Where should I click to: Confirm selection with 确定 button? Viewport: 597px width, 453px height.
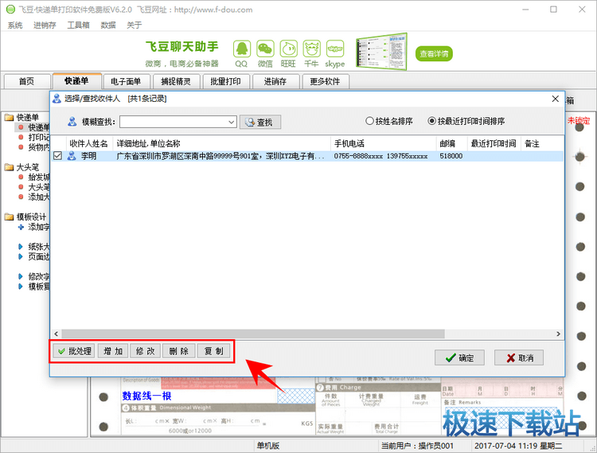pyautogui.click(x=459, y=357)
